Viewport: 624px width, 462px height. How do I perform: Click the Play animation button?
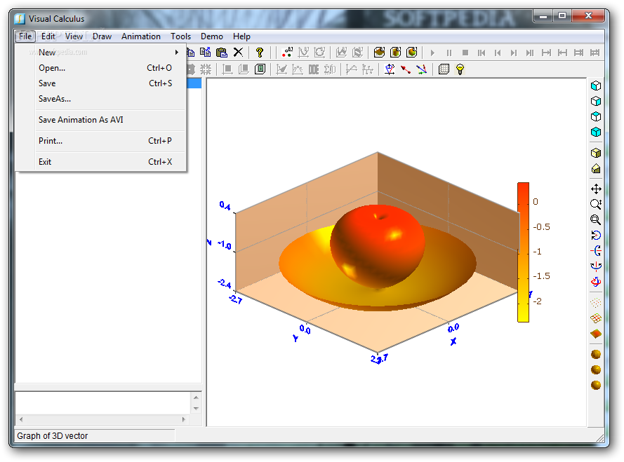(432, 53)
